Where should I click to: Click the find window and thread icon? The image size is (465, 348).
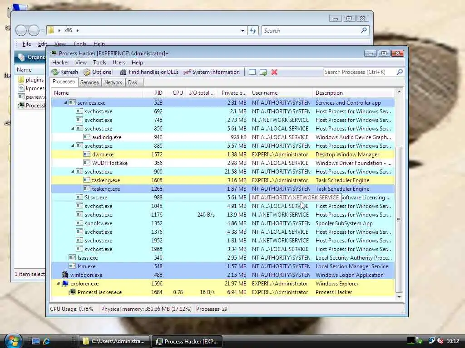[x=263, y=72]
